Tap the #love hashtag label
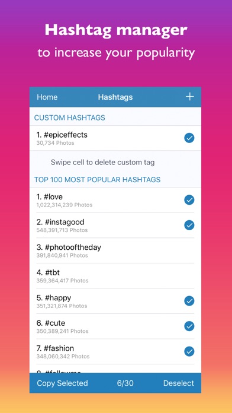This screenshot has width=232, height=413. [x=49, y=197]
